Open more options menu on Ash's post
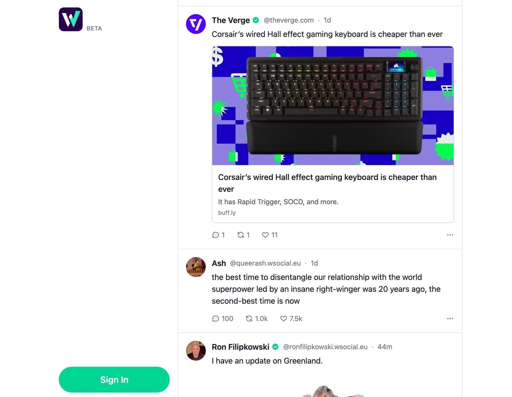512x397 pixels. [450, 319]
